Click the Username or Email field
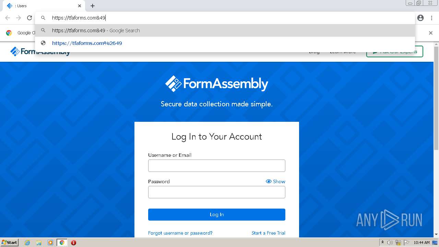439x247 pixels. pos(216,166)
